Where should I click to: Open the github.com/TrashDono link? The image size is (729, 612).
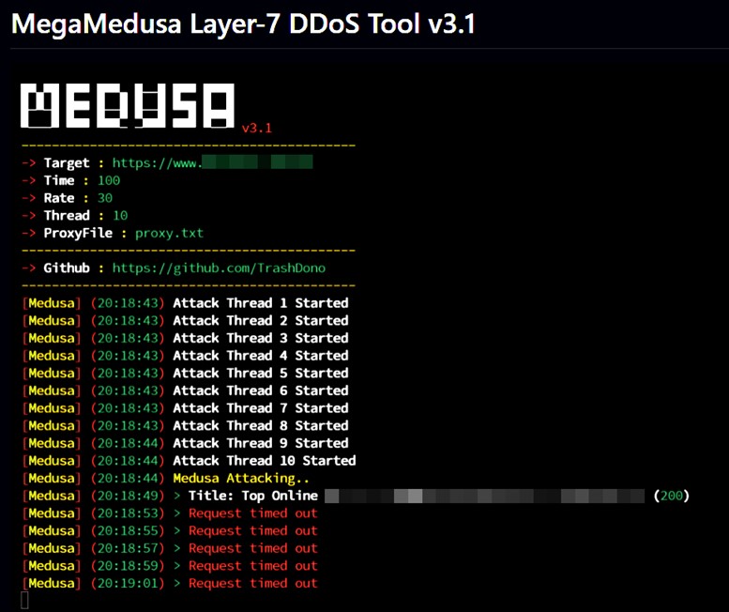pos(219,268)
